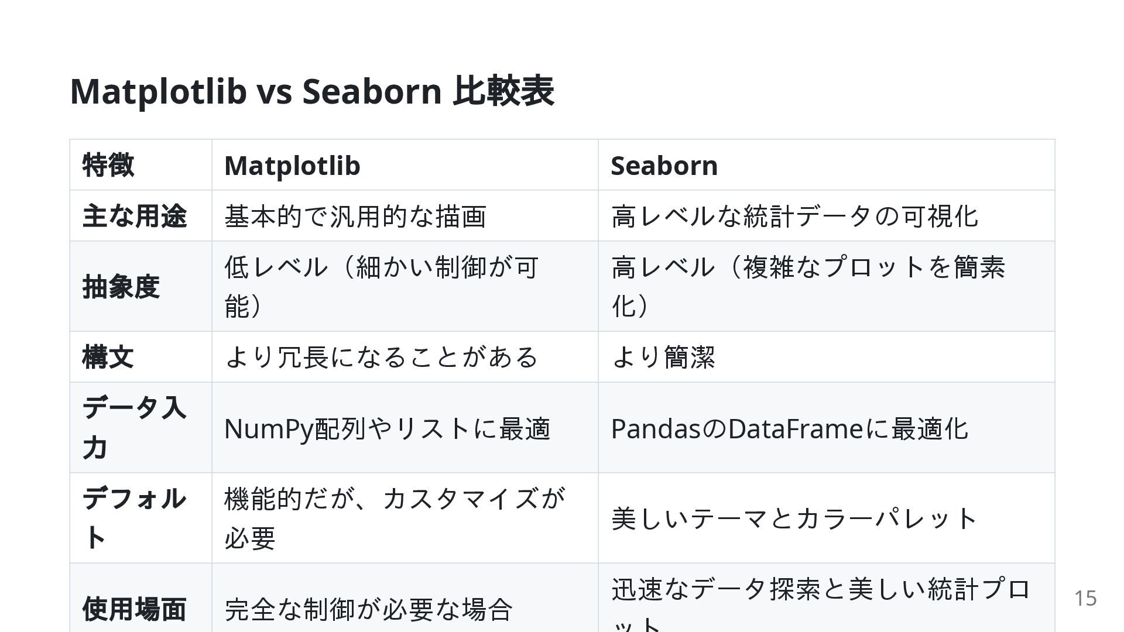
Task: Select the cell 'NumPy配列やリストに最適'
Action: point(387,428)
